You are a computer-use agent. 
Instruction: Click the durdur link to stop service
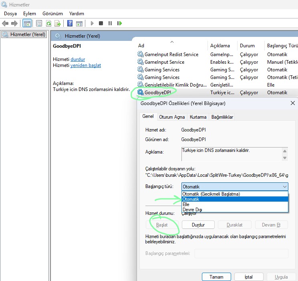[78, 59]
